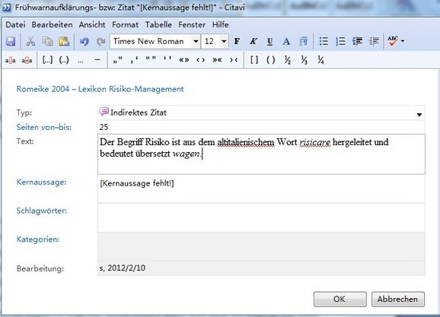Toggle italic formatting (K button)

click(253, 42)
